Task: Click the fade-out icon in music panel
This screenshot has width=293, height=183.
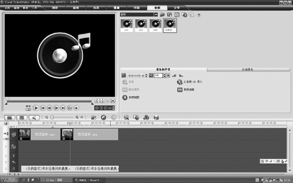Action: [x=181, y=76]
